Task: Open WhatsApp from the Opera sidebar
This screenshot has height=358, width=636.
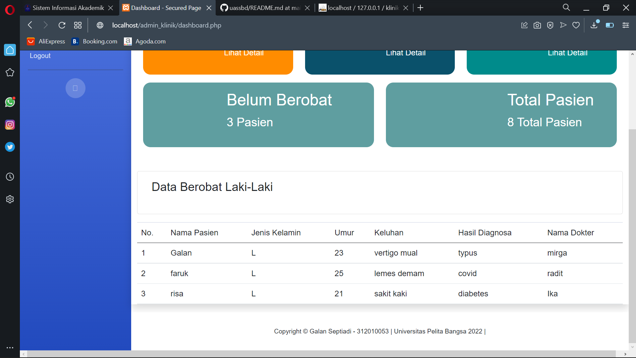Action: point(10,102)
